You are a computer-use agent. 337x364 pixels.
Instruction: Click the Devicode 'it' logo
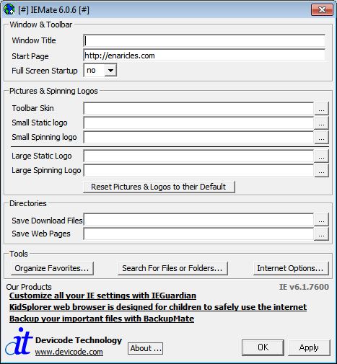[19, 342]
